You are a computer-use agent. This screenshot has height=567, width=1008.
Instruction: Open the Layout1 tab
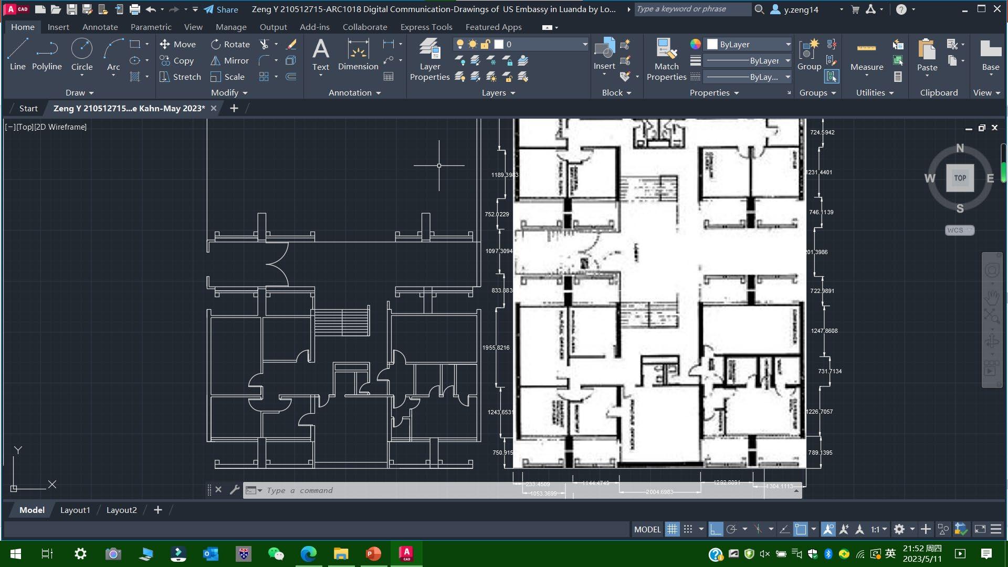point(75,510)
